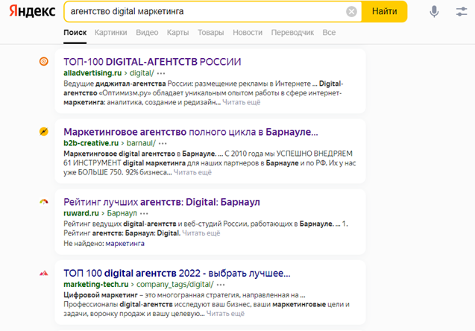Click Читать ещё in the marketing-tech.ru snippet
The width and height of the screenshot is (475, 331).
point(225,314)
